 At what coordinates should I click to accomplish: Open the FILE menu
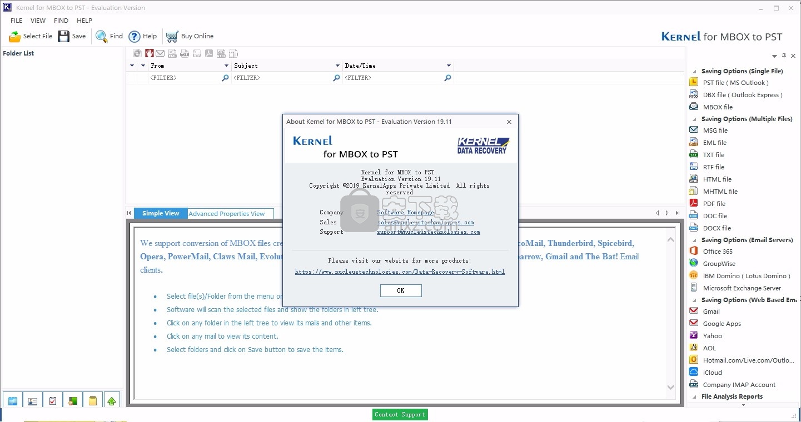pos(17,21)
